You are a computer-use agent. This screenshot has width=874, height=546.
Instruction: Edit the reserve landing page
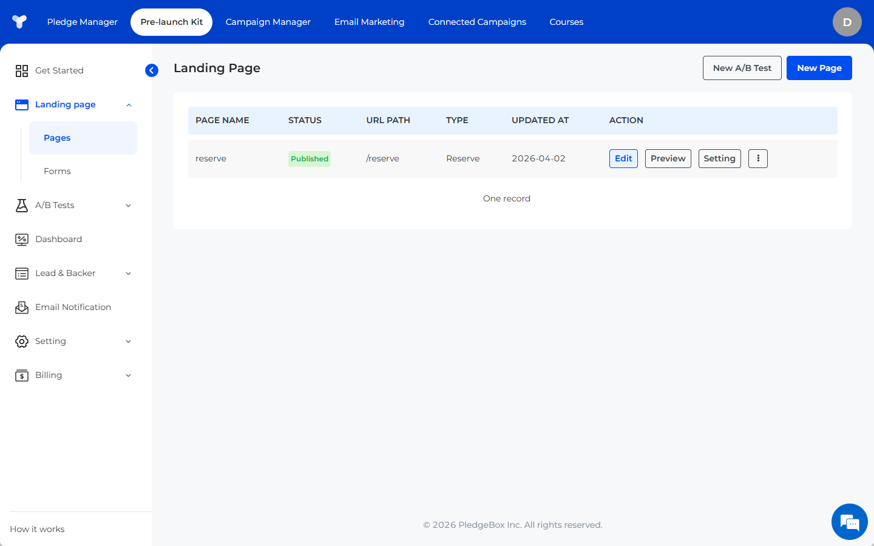(623, 158)
